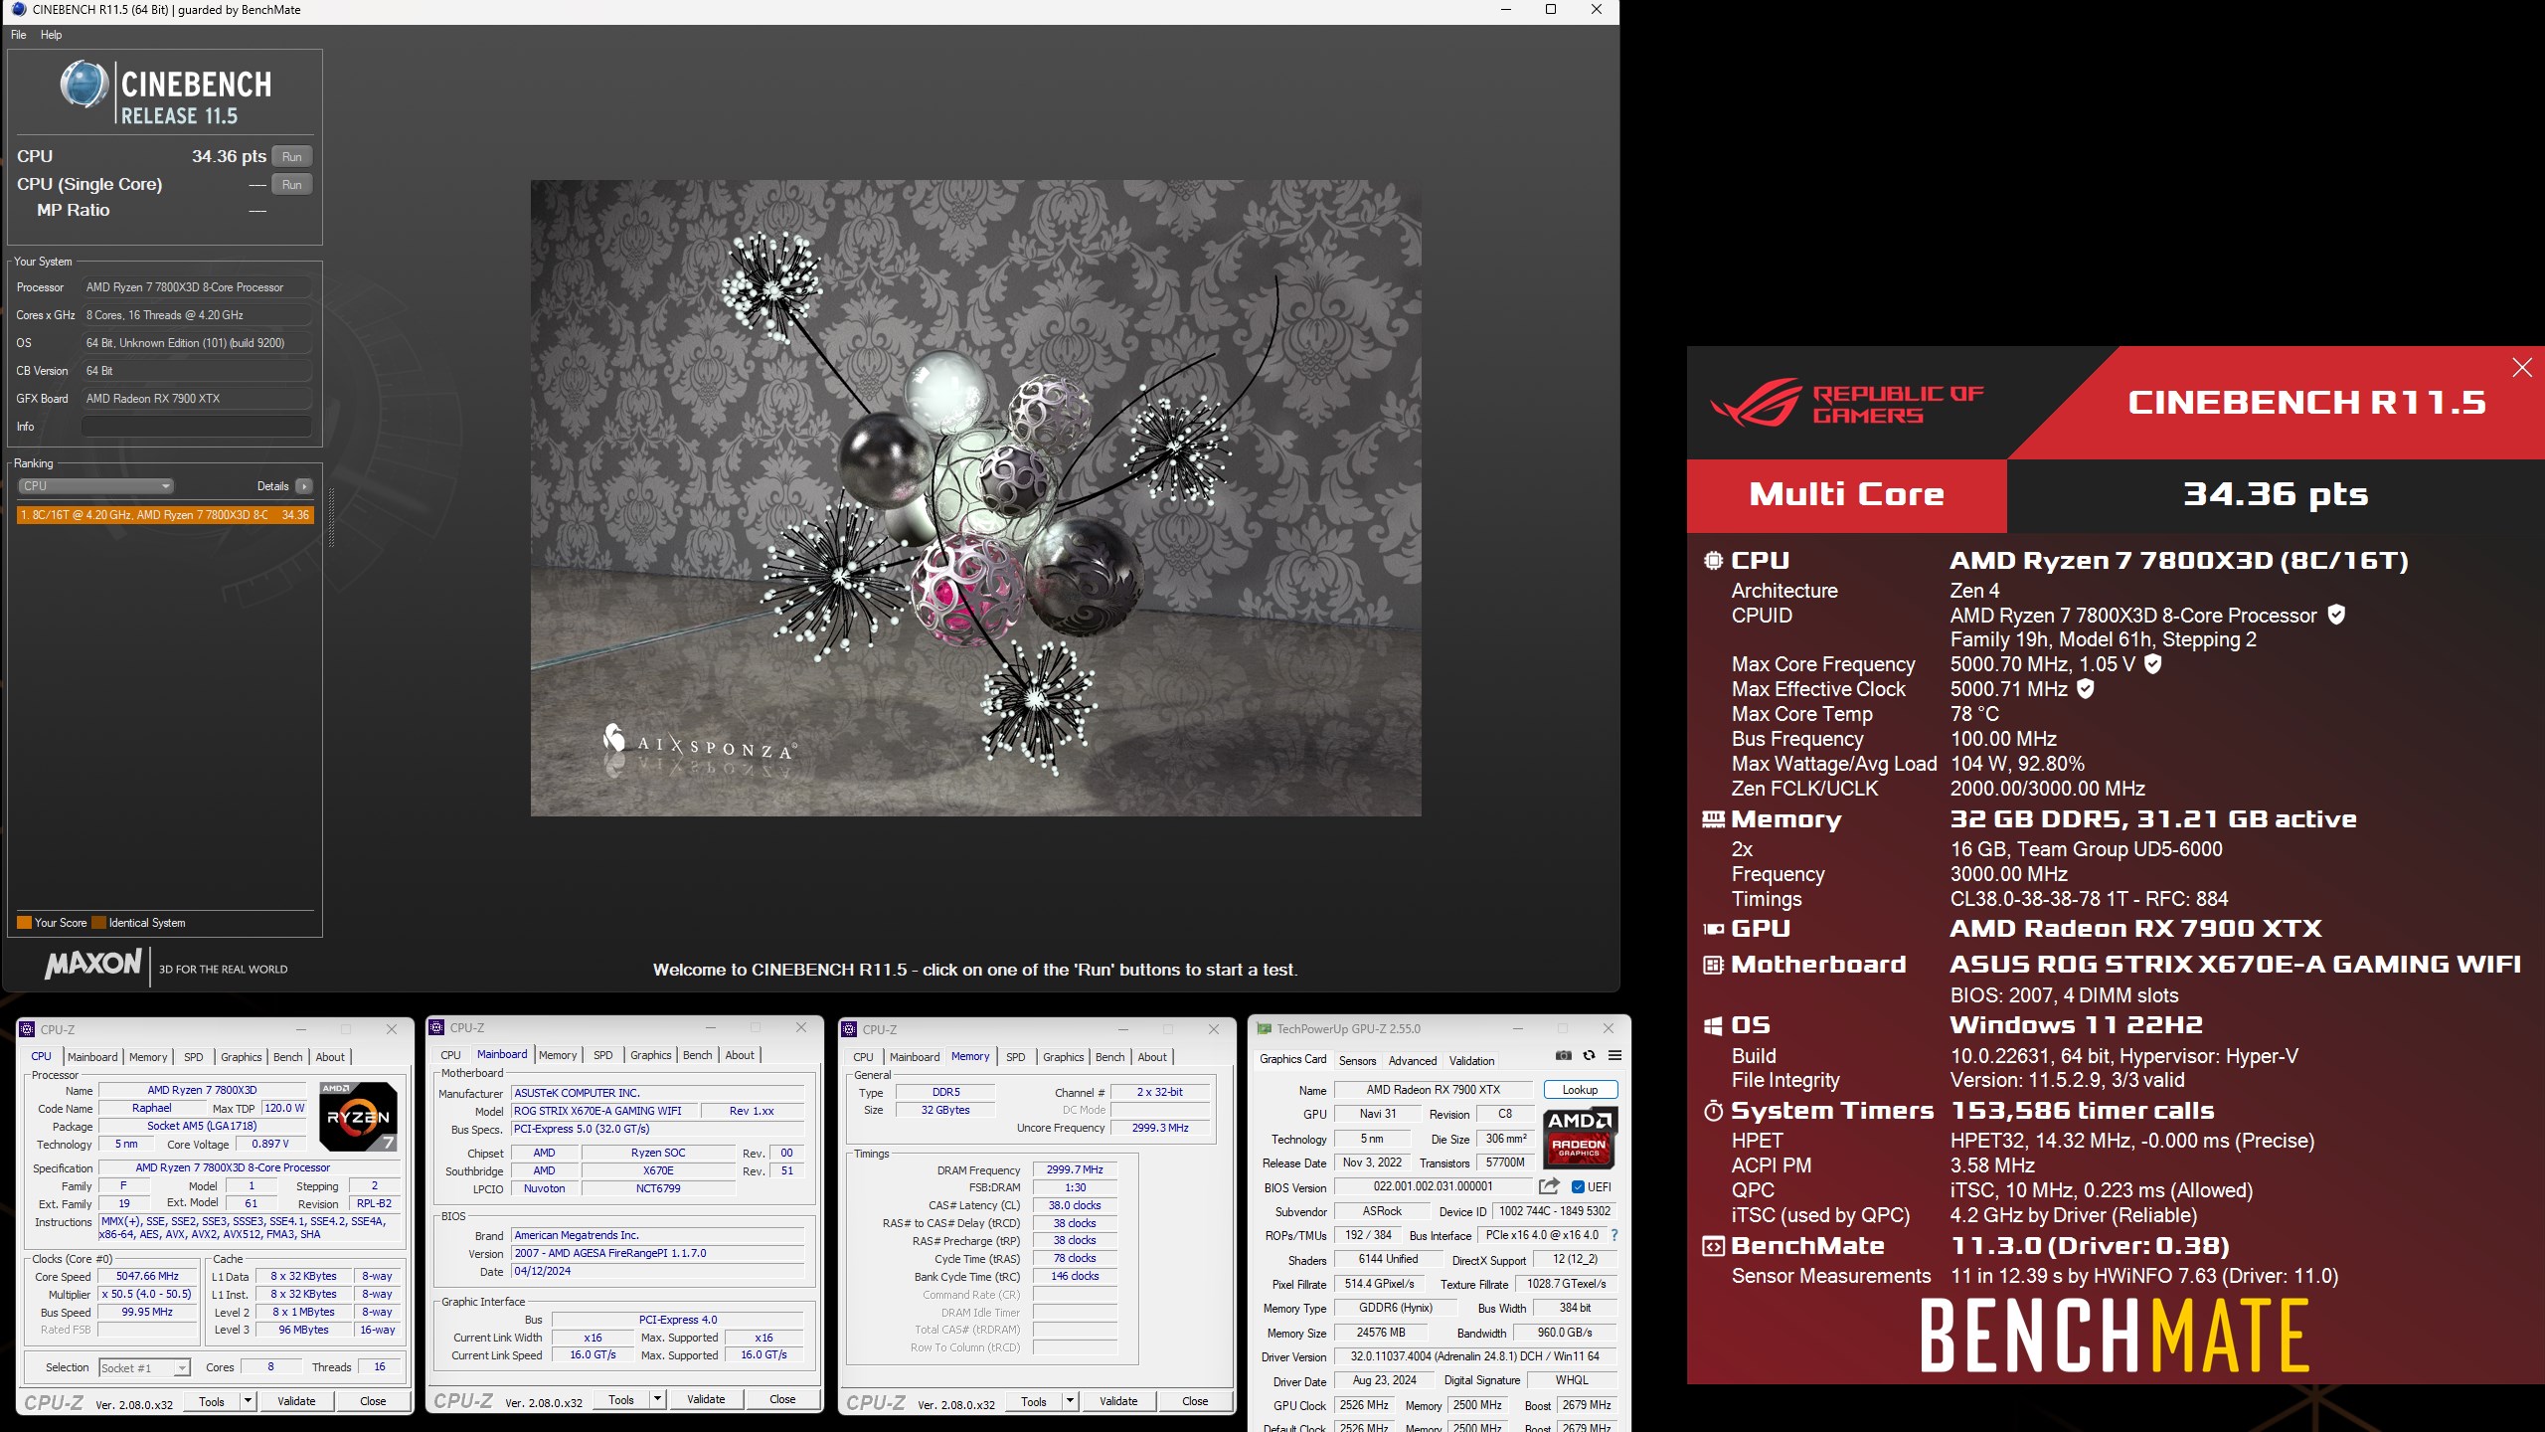This screenshot has width=2545, height=1432.
Task: Open ranking Details arrow icon
Action: pyautogui.click(x=304, y=486)
